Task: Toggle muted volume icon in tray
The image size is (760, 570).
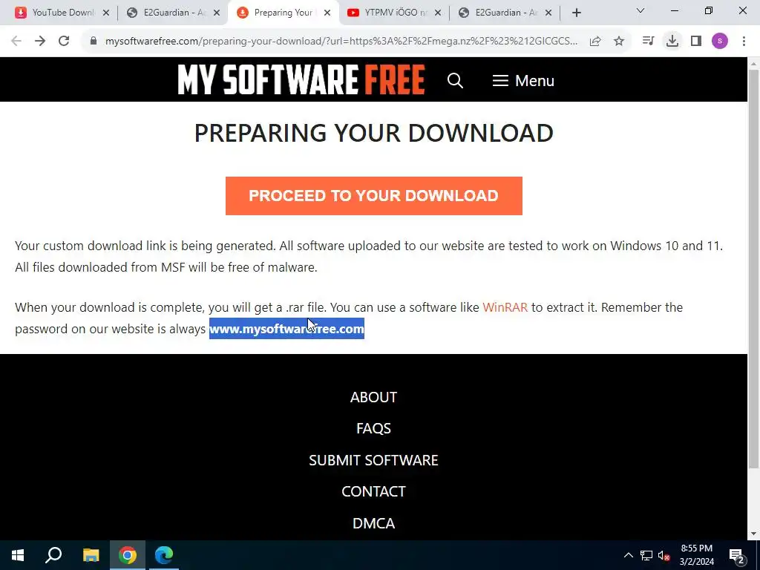Action: 664,555
